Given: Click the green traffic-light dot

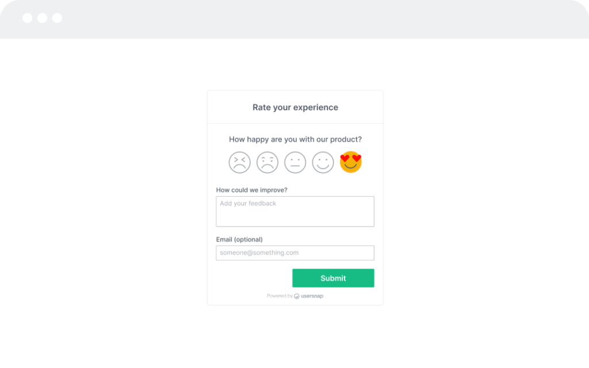Looking at the screenshot, I should [56, 18].
